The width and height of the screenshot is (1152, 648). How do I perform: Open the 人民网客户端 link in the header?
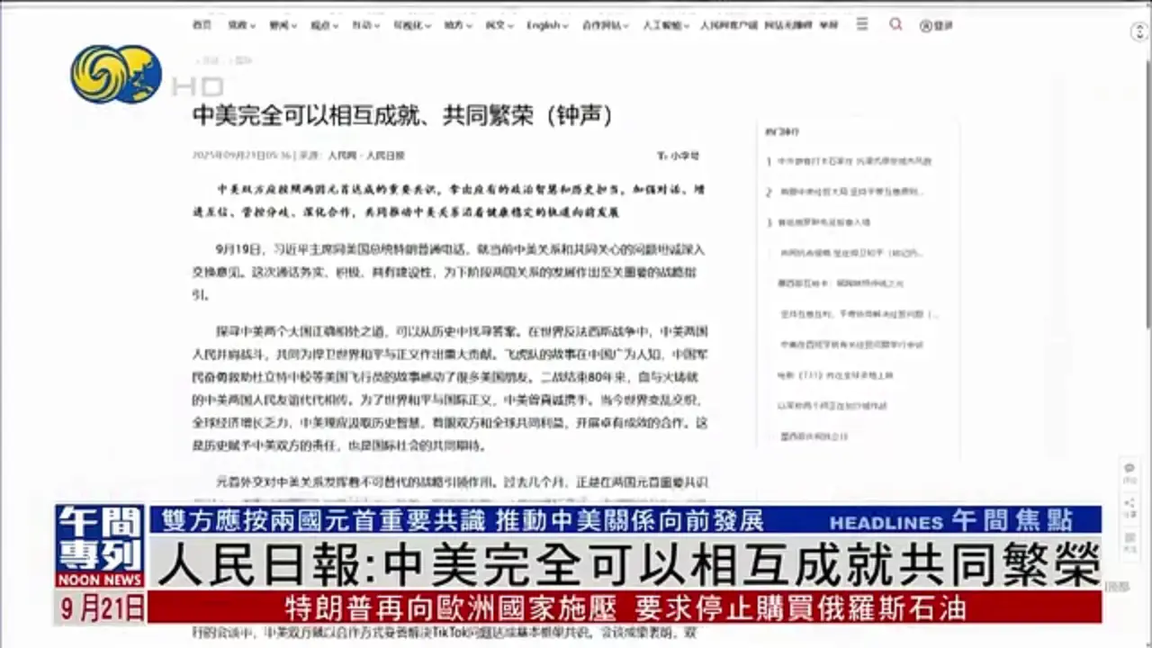pyautogui.click(x=729, y=25)
